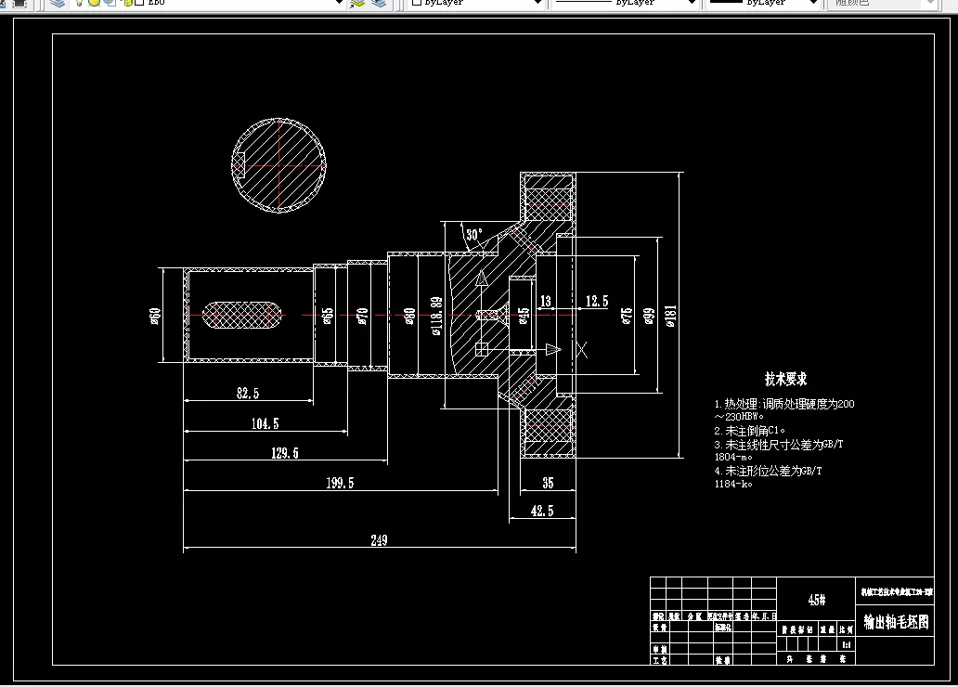Viewport: 958px width, 687px height.
Task: Select the 35 width dimension
Action: coord(548,483)
